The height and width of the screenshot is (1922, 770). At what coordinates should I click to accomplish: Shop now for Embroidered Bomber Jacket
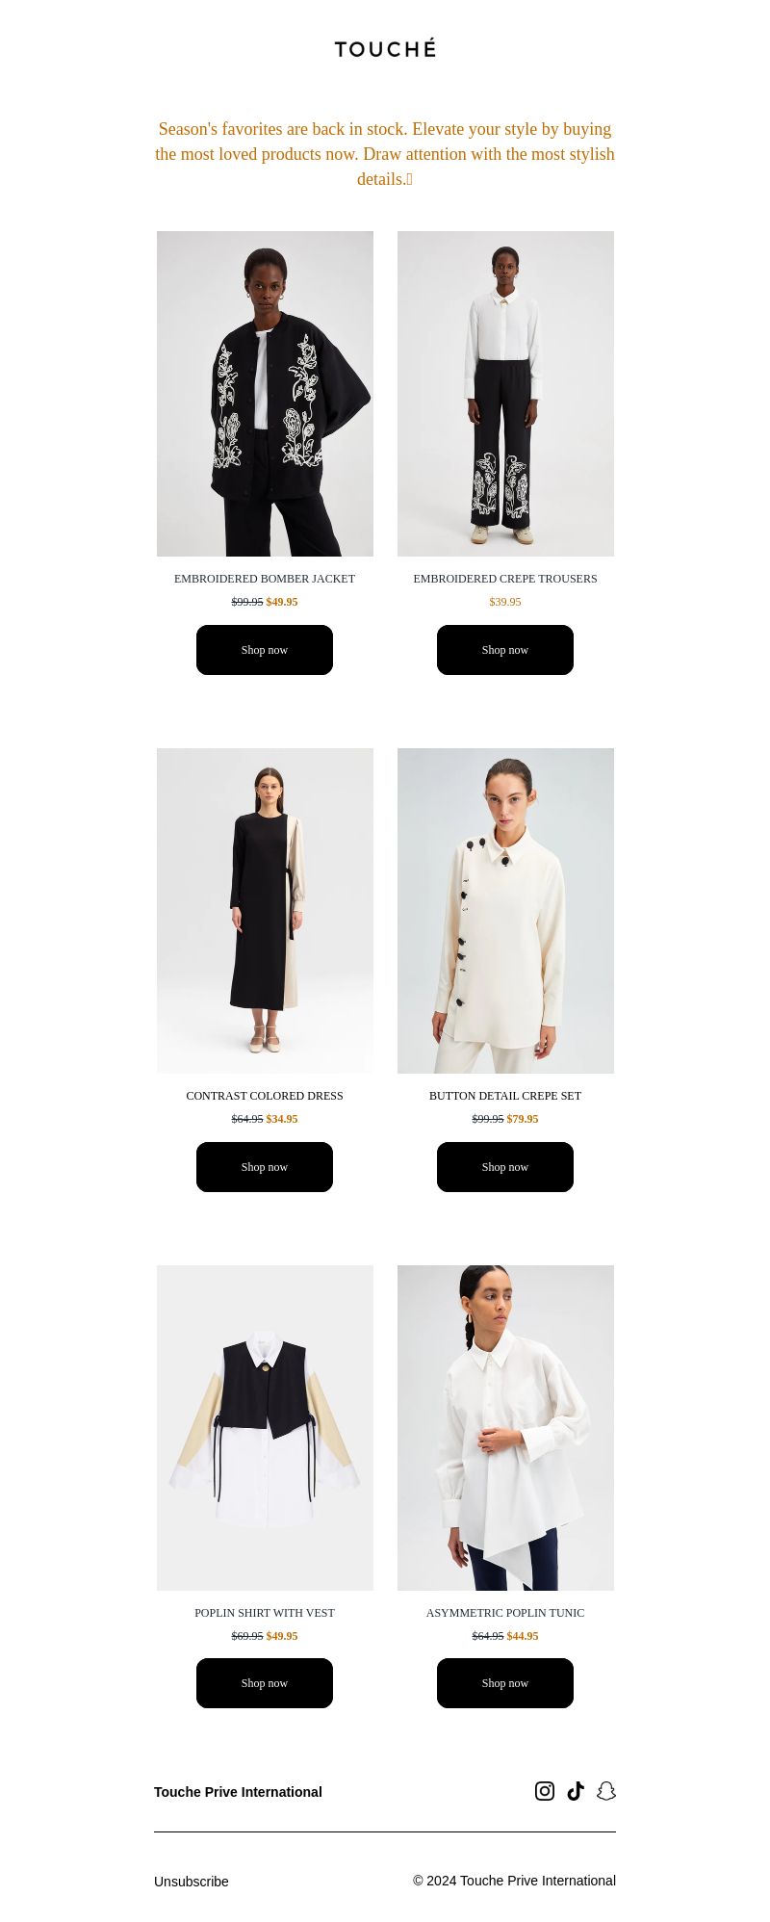[x=265, y=650]
